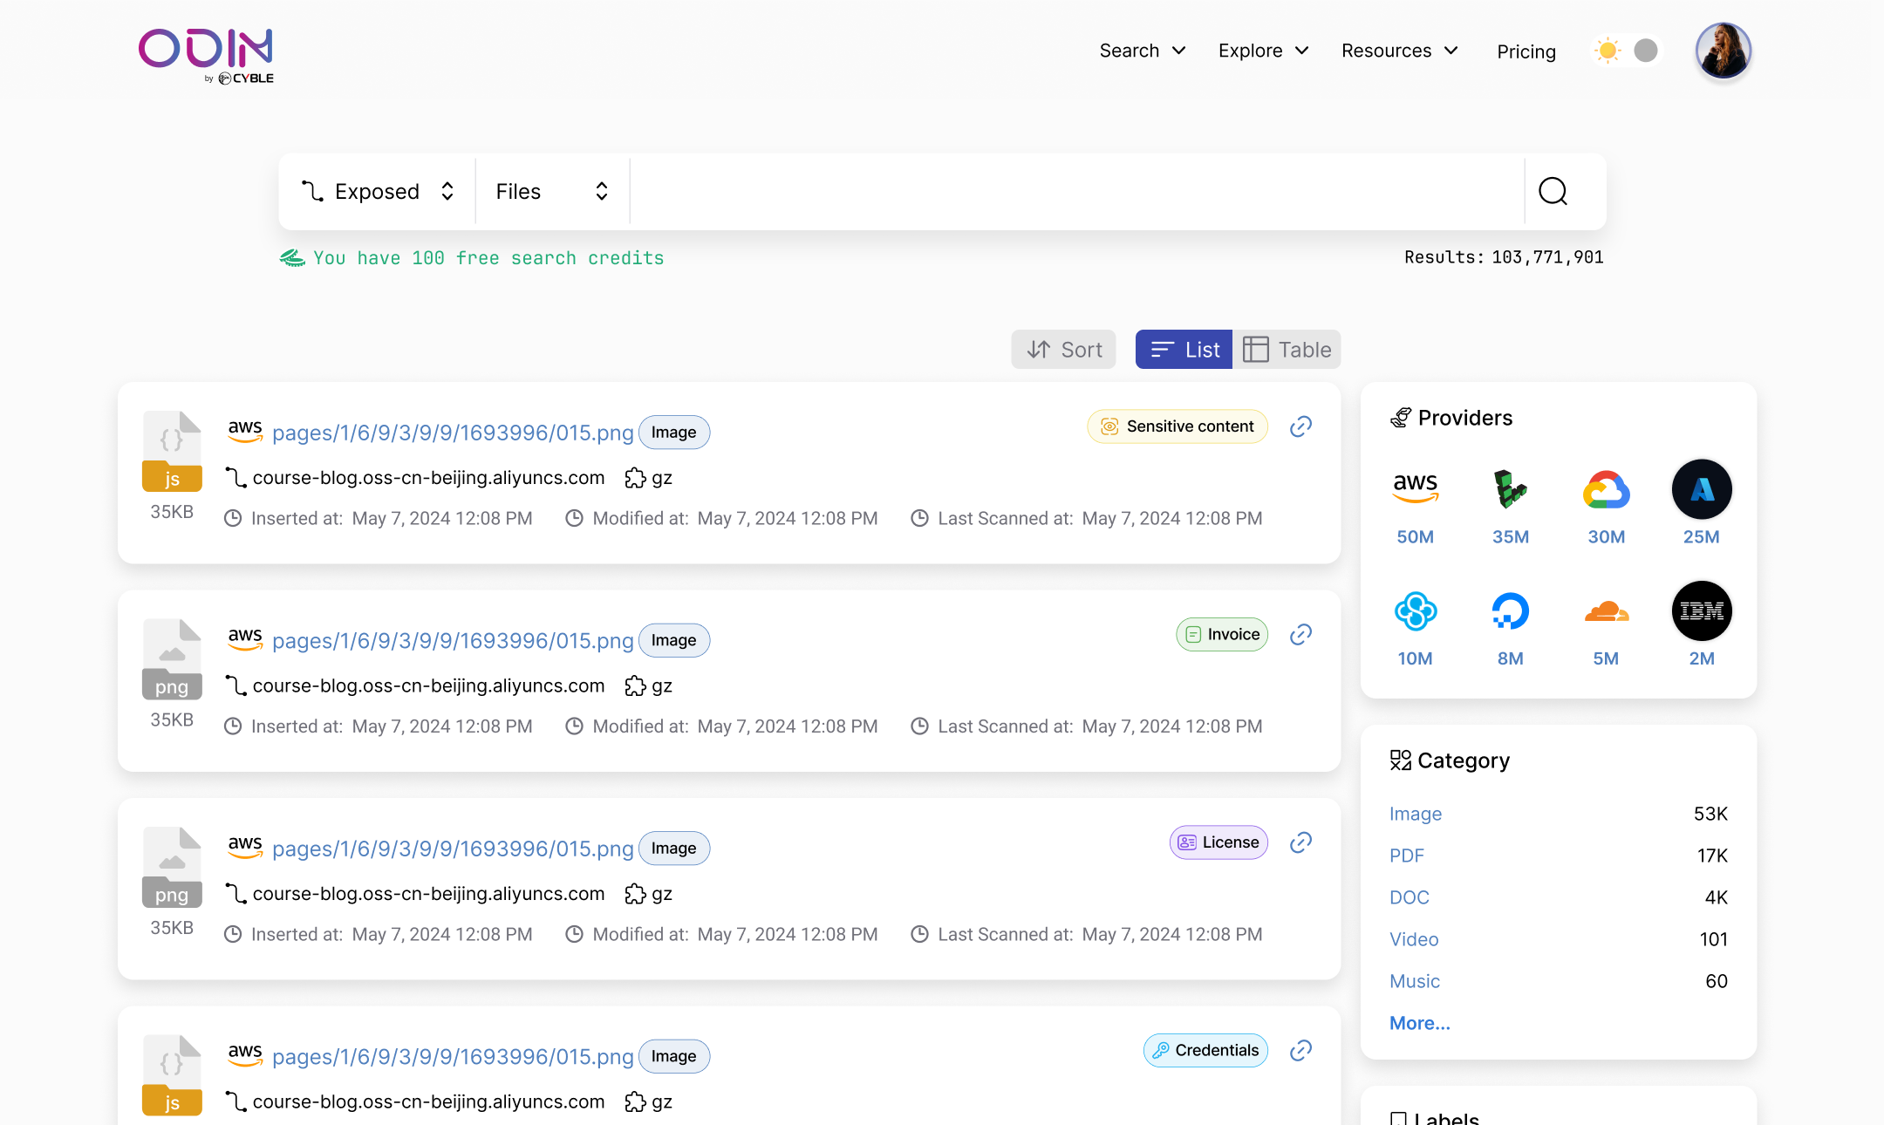Click js file icon in Sensitive content result

click(x=172, y=451)
